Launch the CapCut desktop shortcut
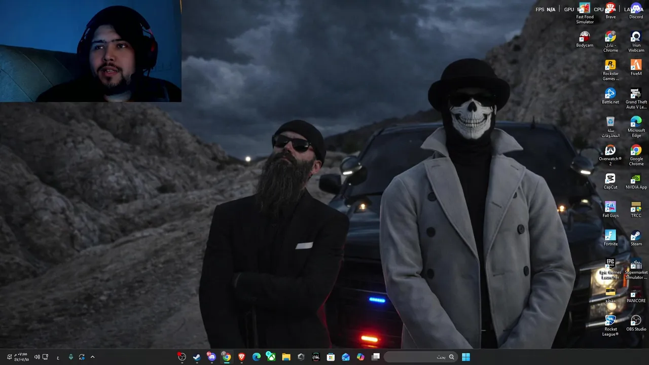This screenshot has width=649, height=365. [x=610, y=181]
